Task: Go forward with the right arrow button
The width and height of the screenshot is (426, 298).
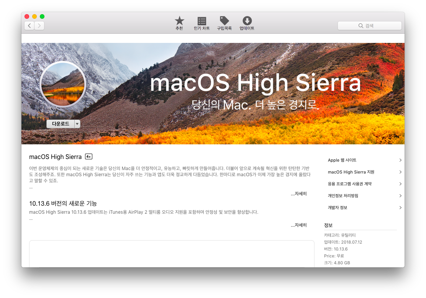Action: (x=39, y=26)
